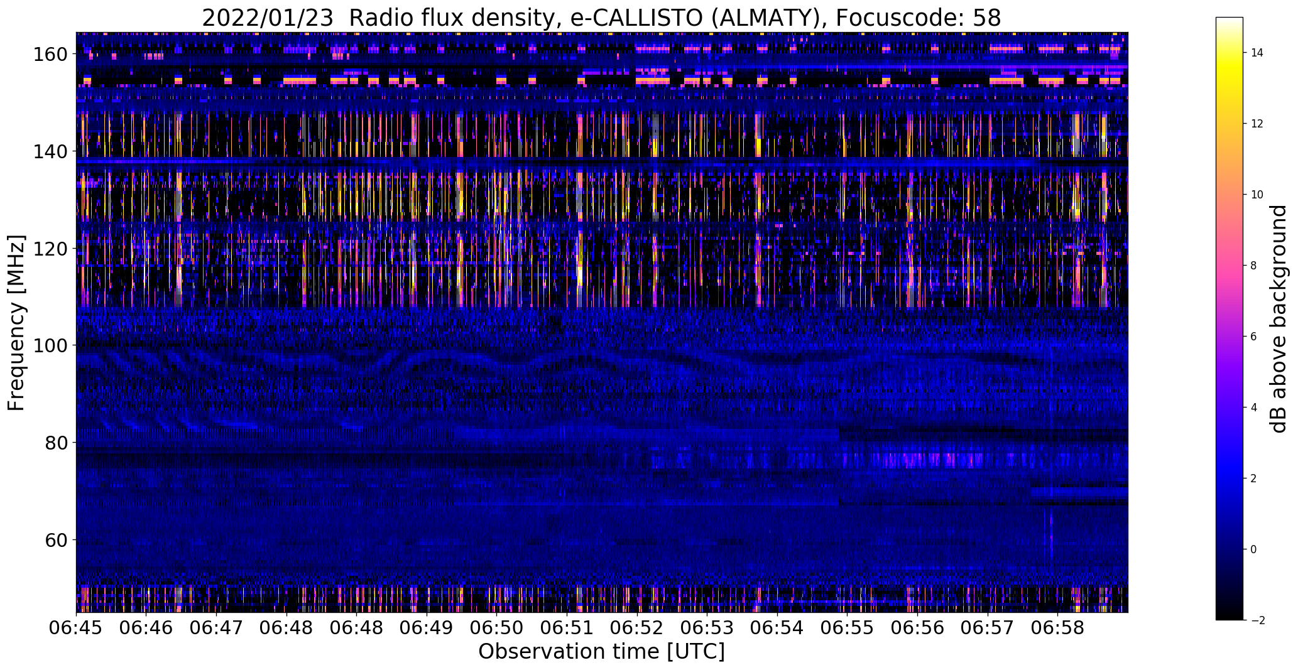
Task: Click the 06:56 time tick label
Action: coord(917,628)
